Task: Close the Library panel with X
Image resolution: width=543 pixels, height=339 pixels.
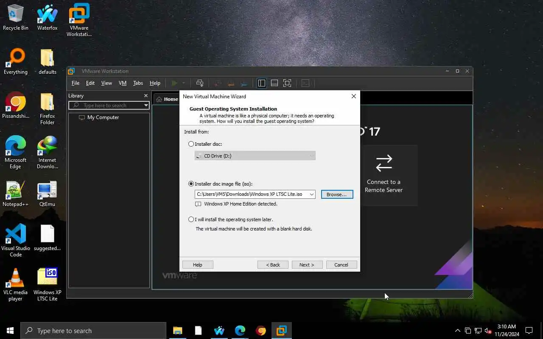Action: (x=146, y=96)
